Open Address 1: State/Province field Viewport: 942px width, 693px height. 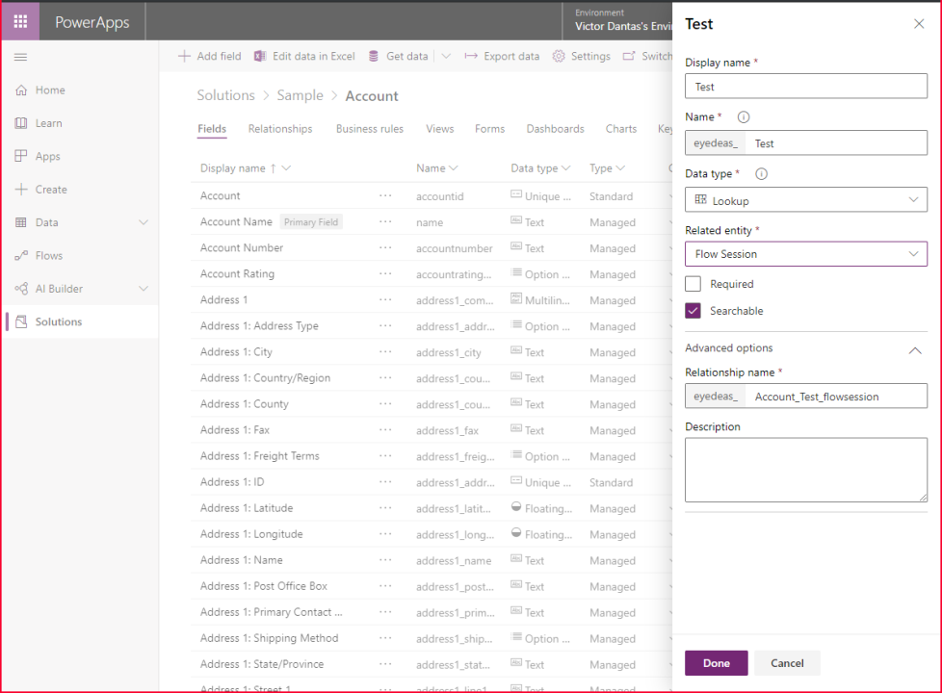click(x=262, y=663)
